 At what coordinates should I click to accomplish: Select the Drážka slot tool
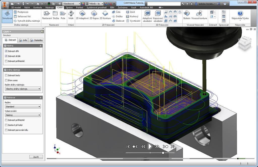pyautogui.click(x=117, y=16)
